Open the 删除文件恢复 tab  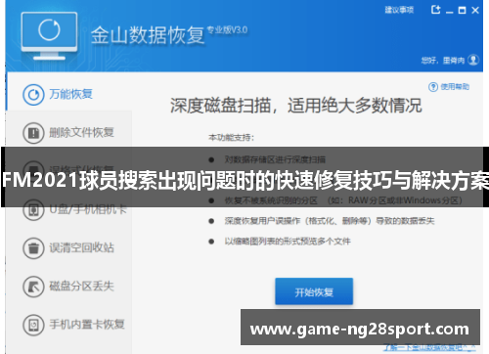tap(69, 133)
